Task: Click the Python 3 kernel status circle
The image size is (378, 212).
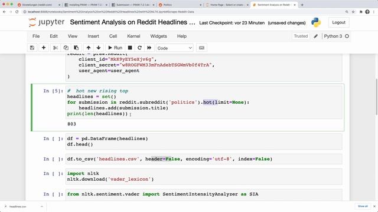Action: tap(347, 37)
